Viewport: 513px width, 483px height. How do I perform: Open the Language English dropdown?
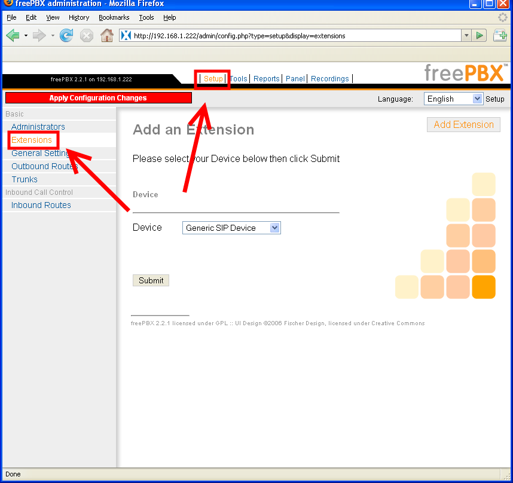point(453,99)
